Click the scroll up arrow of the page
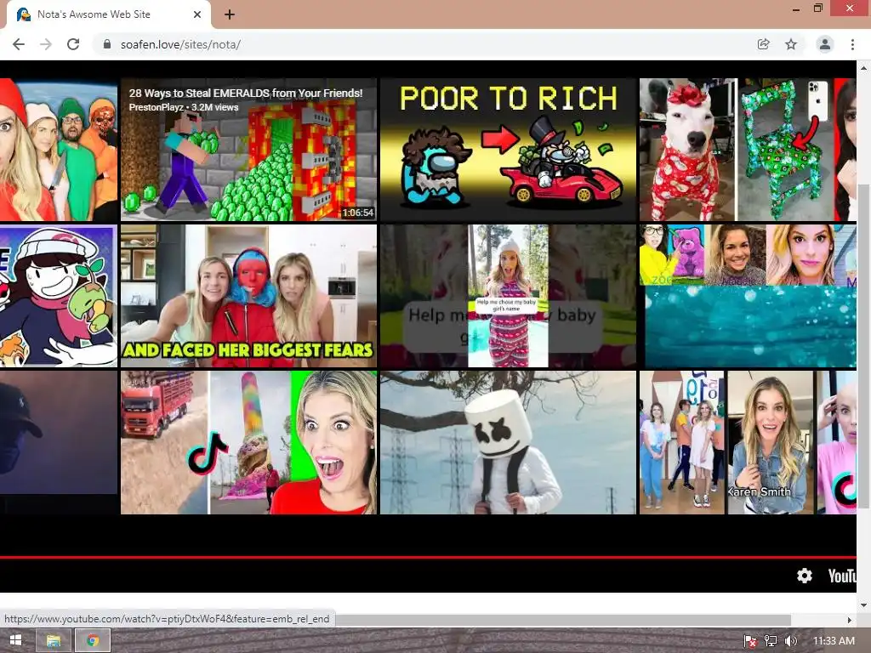 tap(863, 68)
